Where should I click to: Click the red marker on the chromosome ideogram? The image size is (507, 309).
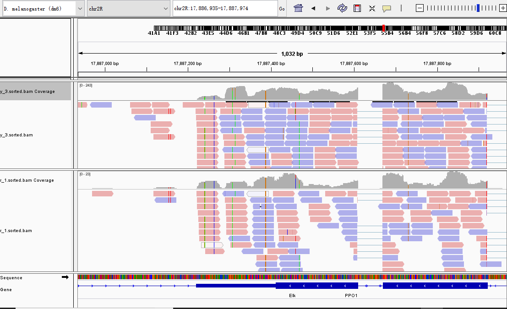[x=383, y=28]
